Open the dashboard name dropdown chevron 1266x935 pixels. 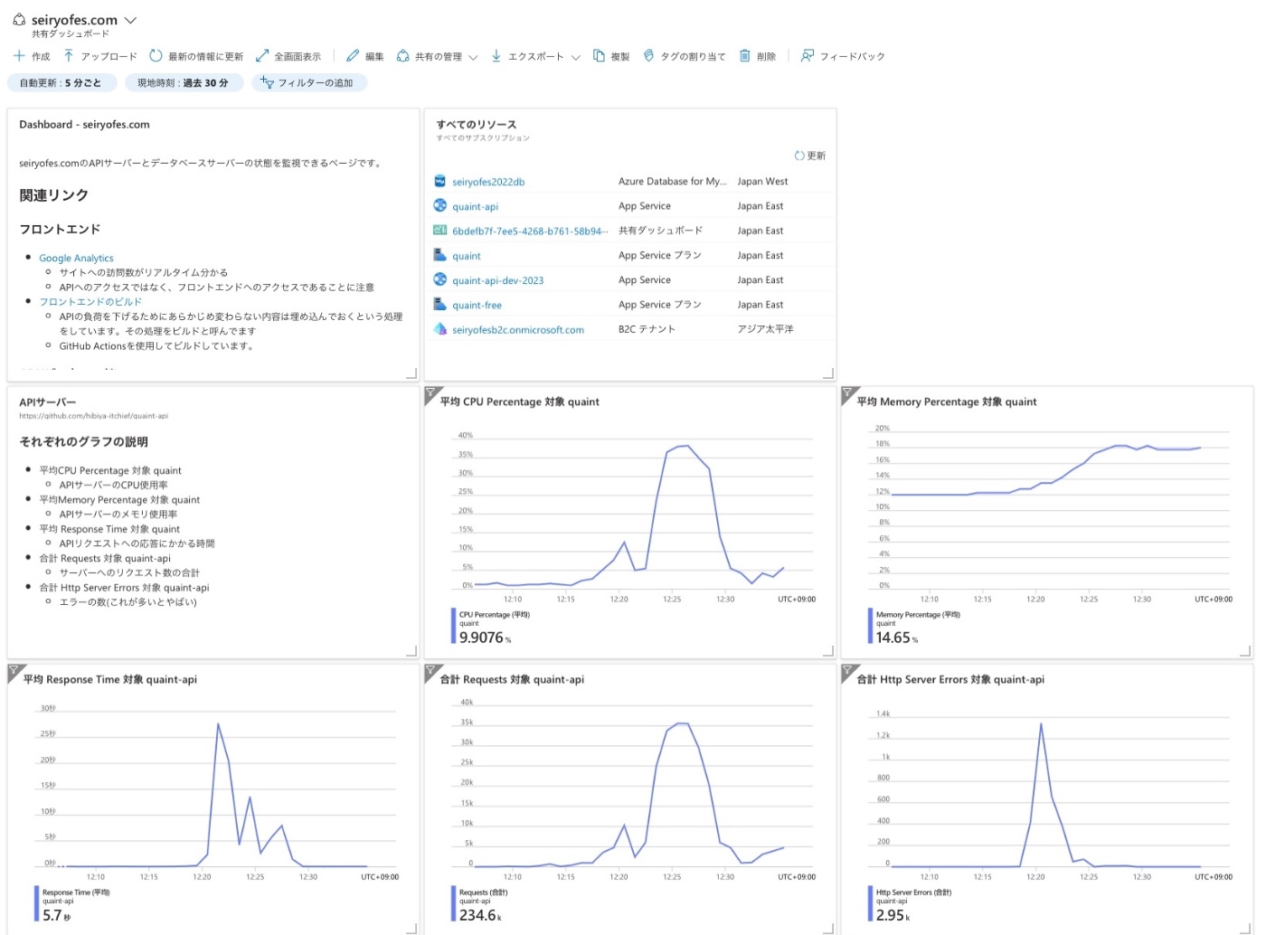tap(130, 20)
